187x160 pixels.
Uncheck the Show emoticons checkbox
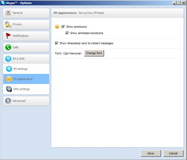click(63, 27)
